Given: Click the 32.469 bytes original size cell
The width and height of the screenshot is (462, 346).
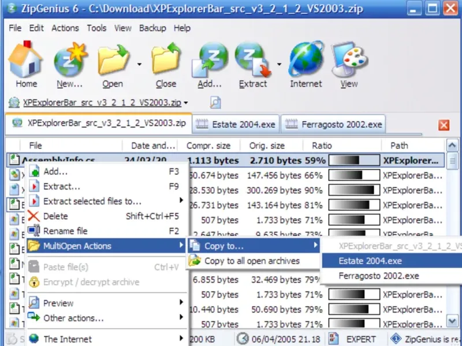Looking at the screenshot, I should coord(277,280).
